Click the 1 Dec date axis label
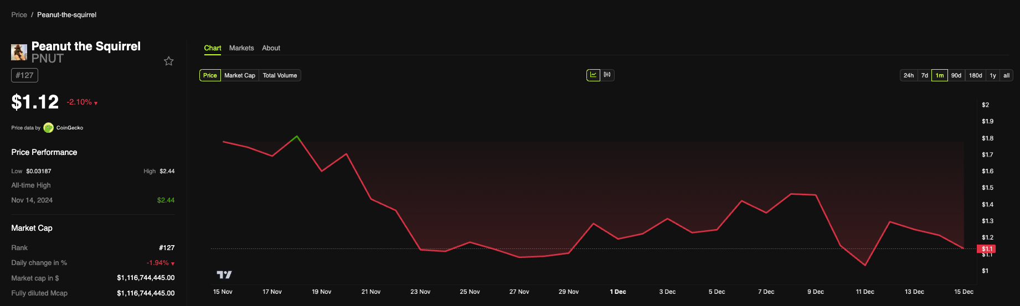This screenshot has height=306, width=1020. tap(618, 292)
